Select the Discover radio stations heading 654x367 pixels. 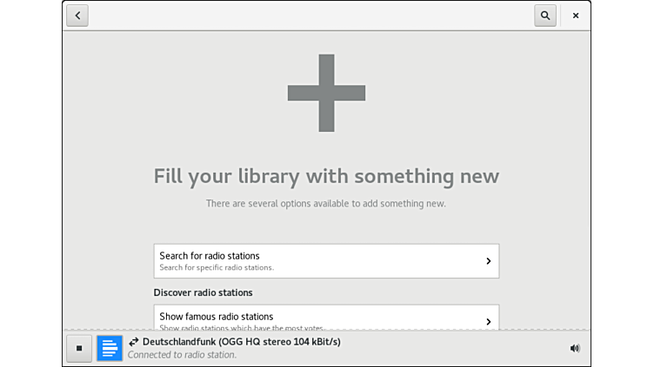pyautogui.click(x=203, y=292)
